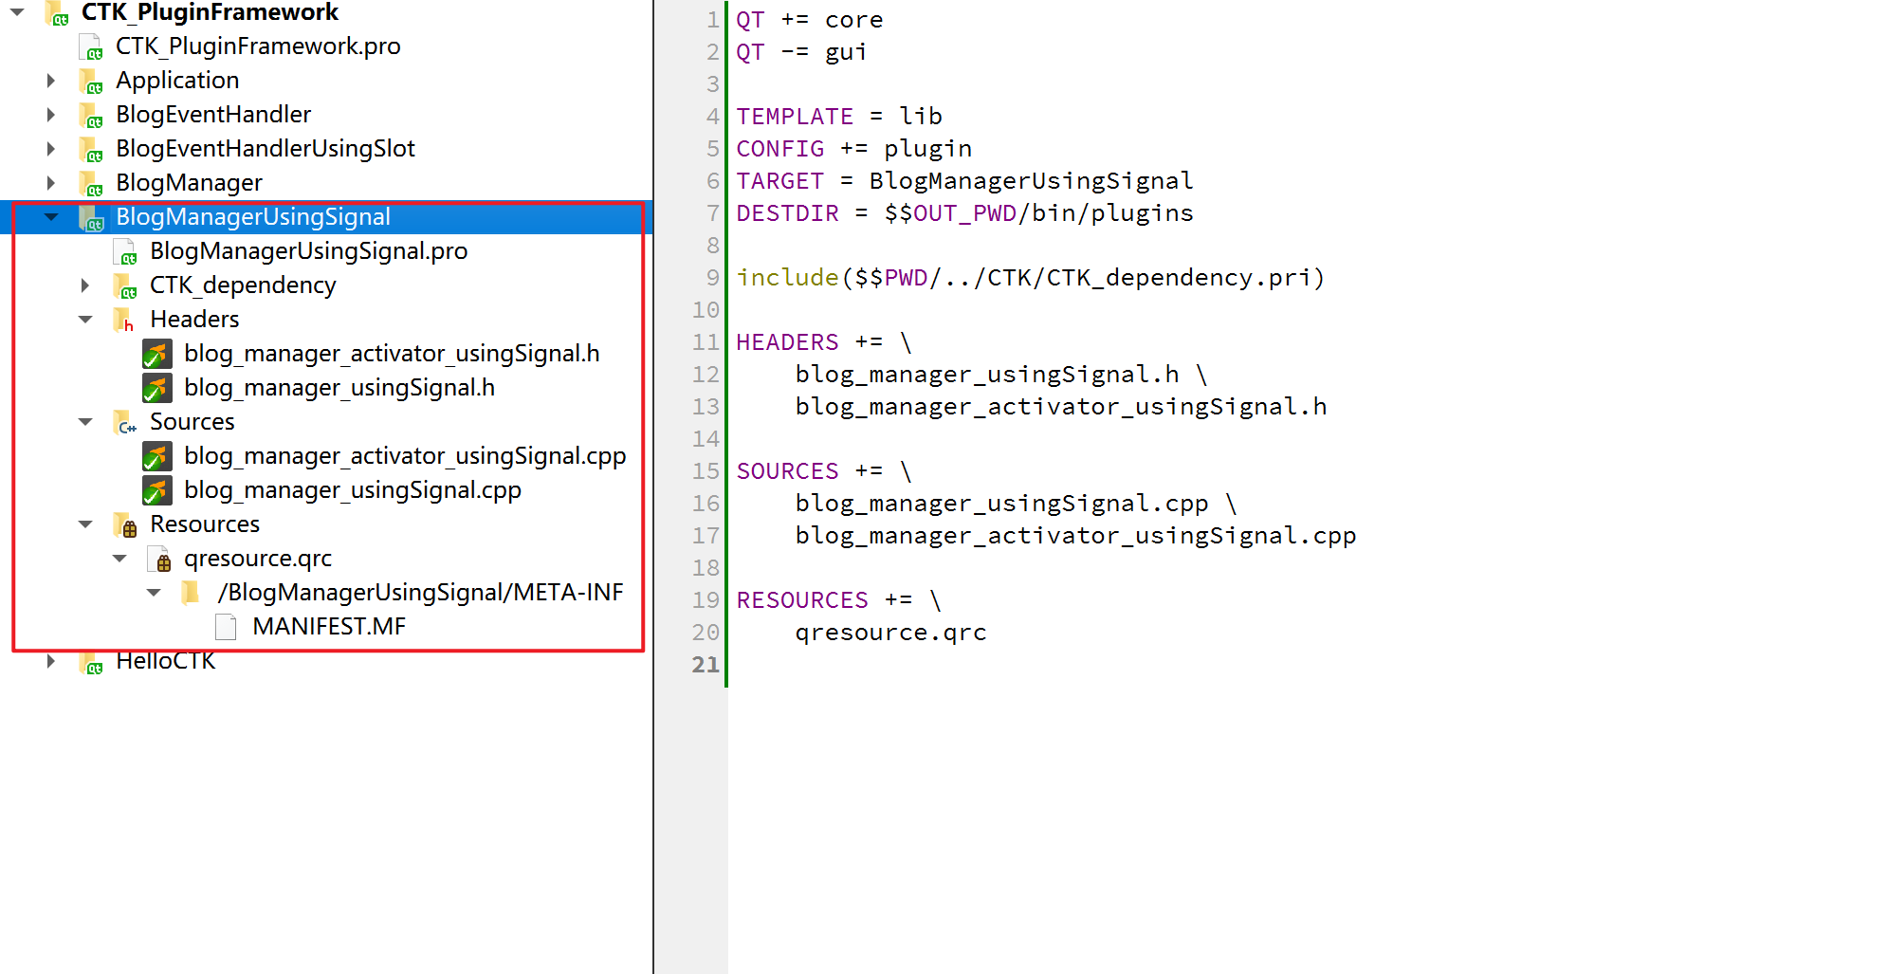Viewport: 1888px width, 974px height.
Task: Collapse the Headers folder
Action: coord(85,320)
